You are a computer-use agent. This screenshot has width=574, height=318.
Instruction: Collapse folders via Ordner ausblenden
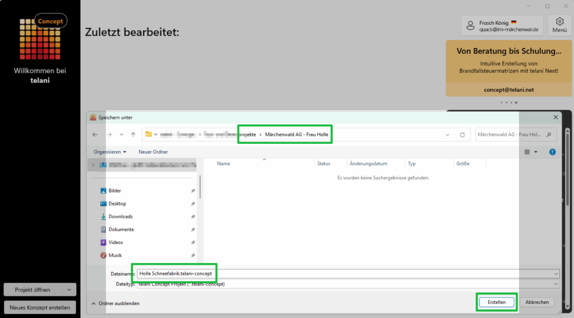[x=115, y=303]
